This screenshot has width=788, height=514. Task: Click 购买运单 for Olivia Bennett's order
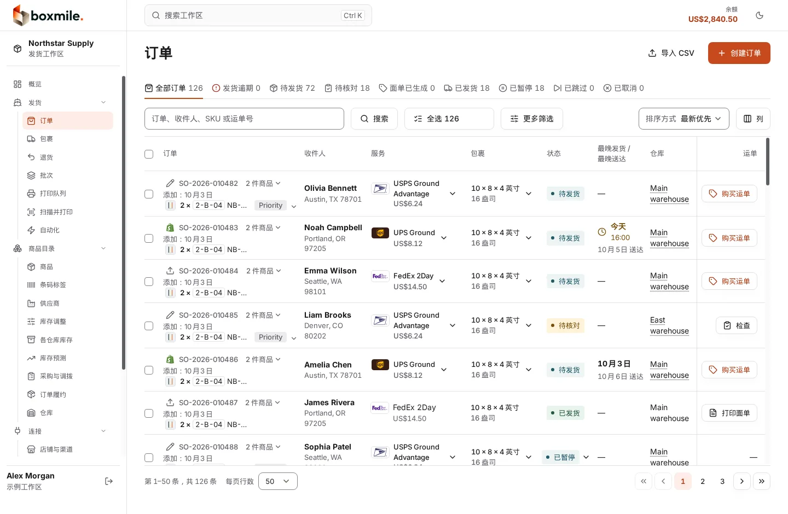pos(729,194)
